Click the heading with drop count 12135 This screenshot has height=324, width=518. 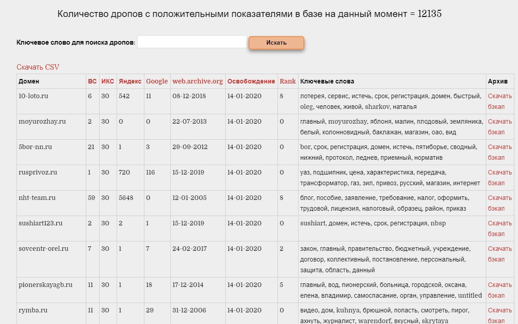[x=249, y=13]
